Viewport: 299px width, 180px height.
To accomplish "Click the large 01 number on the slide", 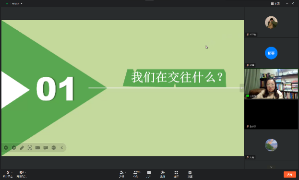I will coord(55,89).
